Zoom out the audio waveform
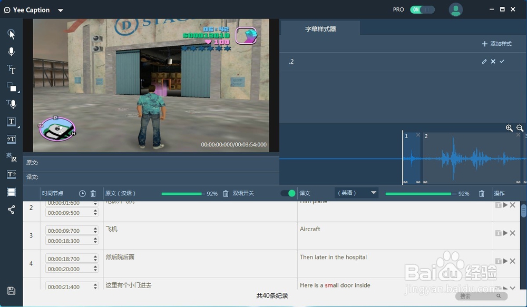The image size is (527, 307). tap(520, 128)
